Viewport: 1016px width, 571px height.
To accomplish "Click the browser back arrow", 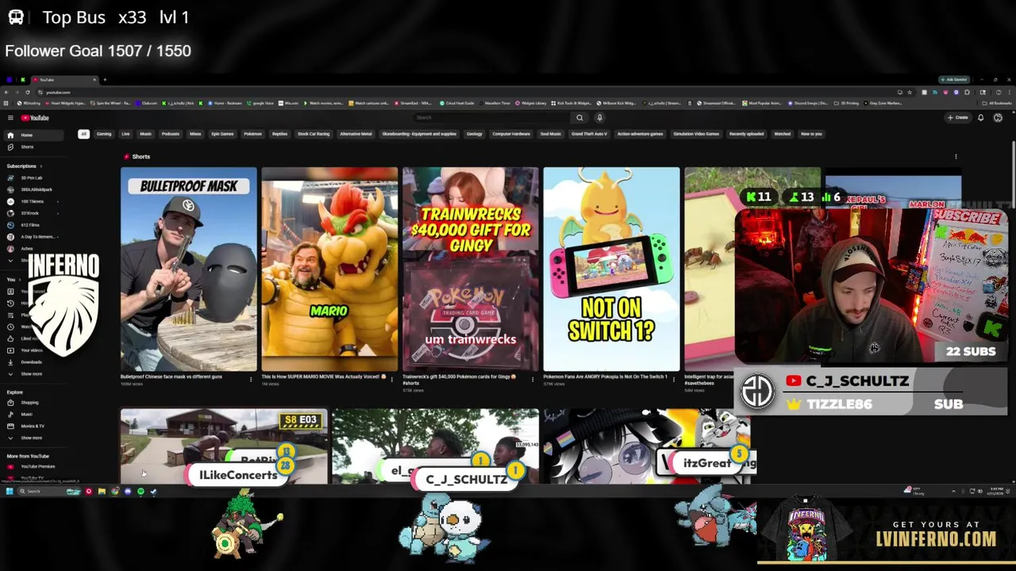I will (6, 92).
